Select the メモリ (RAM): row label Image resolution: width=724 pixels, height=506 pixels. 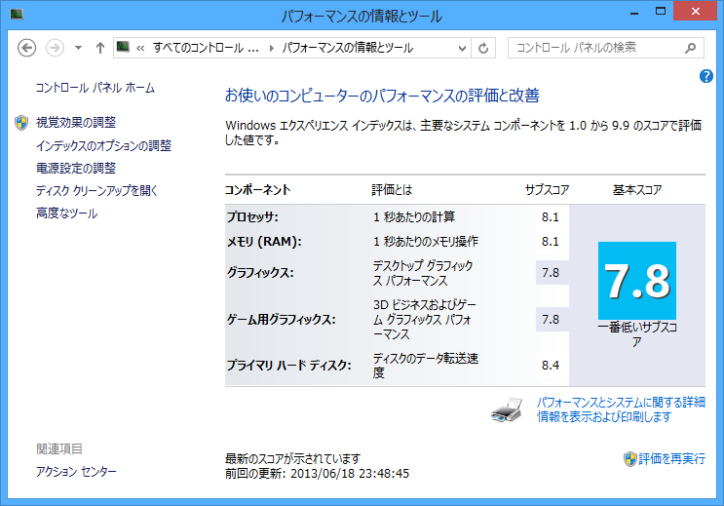coord(264,241)
